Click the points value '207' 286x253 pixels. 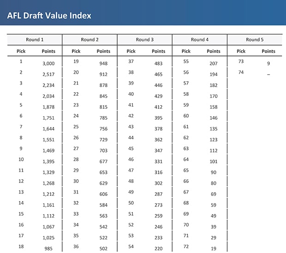(x=214, y=64)
